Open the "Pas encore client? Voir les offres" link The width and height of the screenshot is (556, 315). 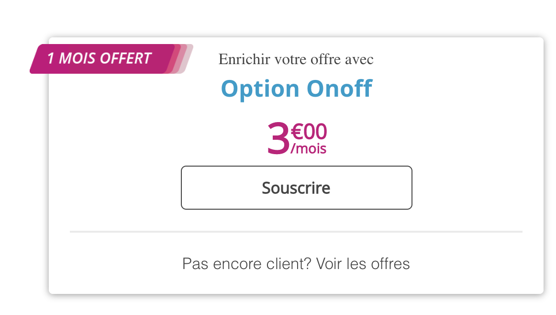coord(296,264)
